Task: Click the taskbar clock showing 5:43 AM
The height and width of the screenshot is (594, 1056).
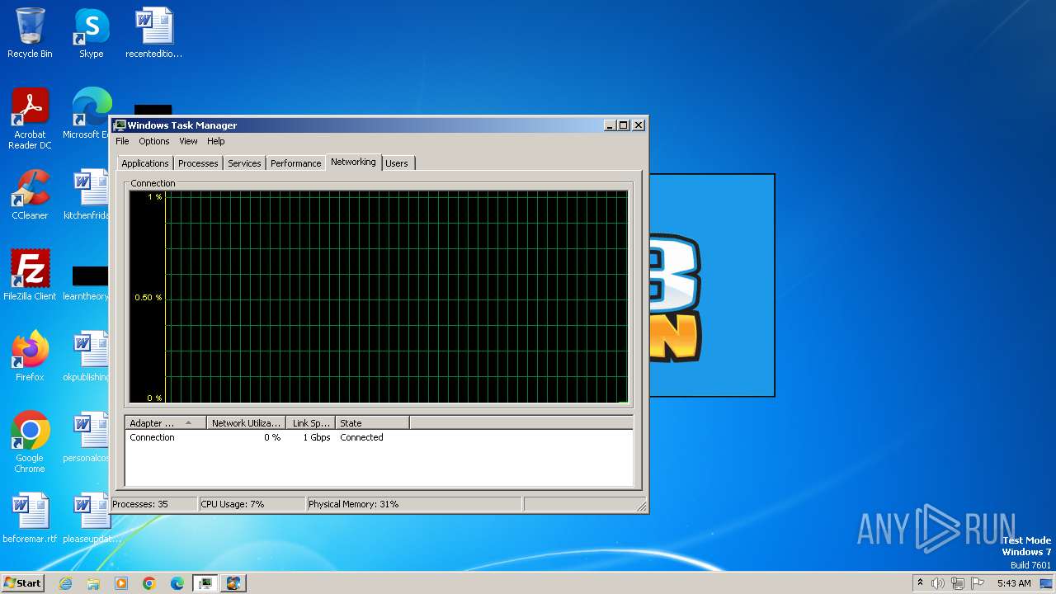Action: pos(1014,583)
